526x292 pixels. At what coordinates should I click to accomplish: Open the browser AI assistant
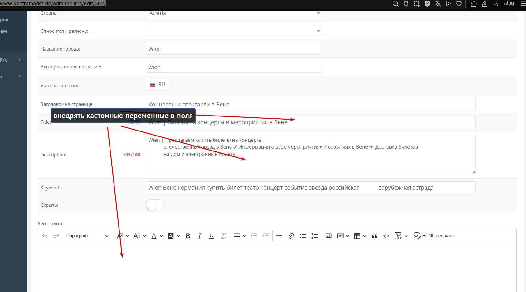(x=509, y=4)
